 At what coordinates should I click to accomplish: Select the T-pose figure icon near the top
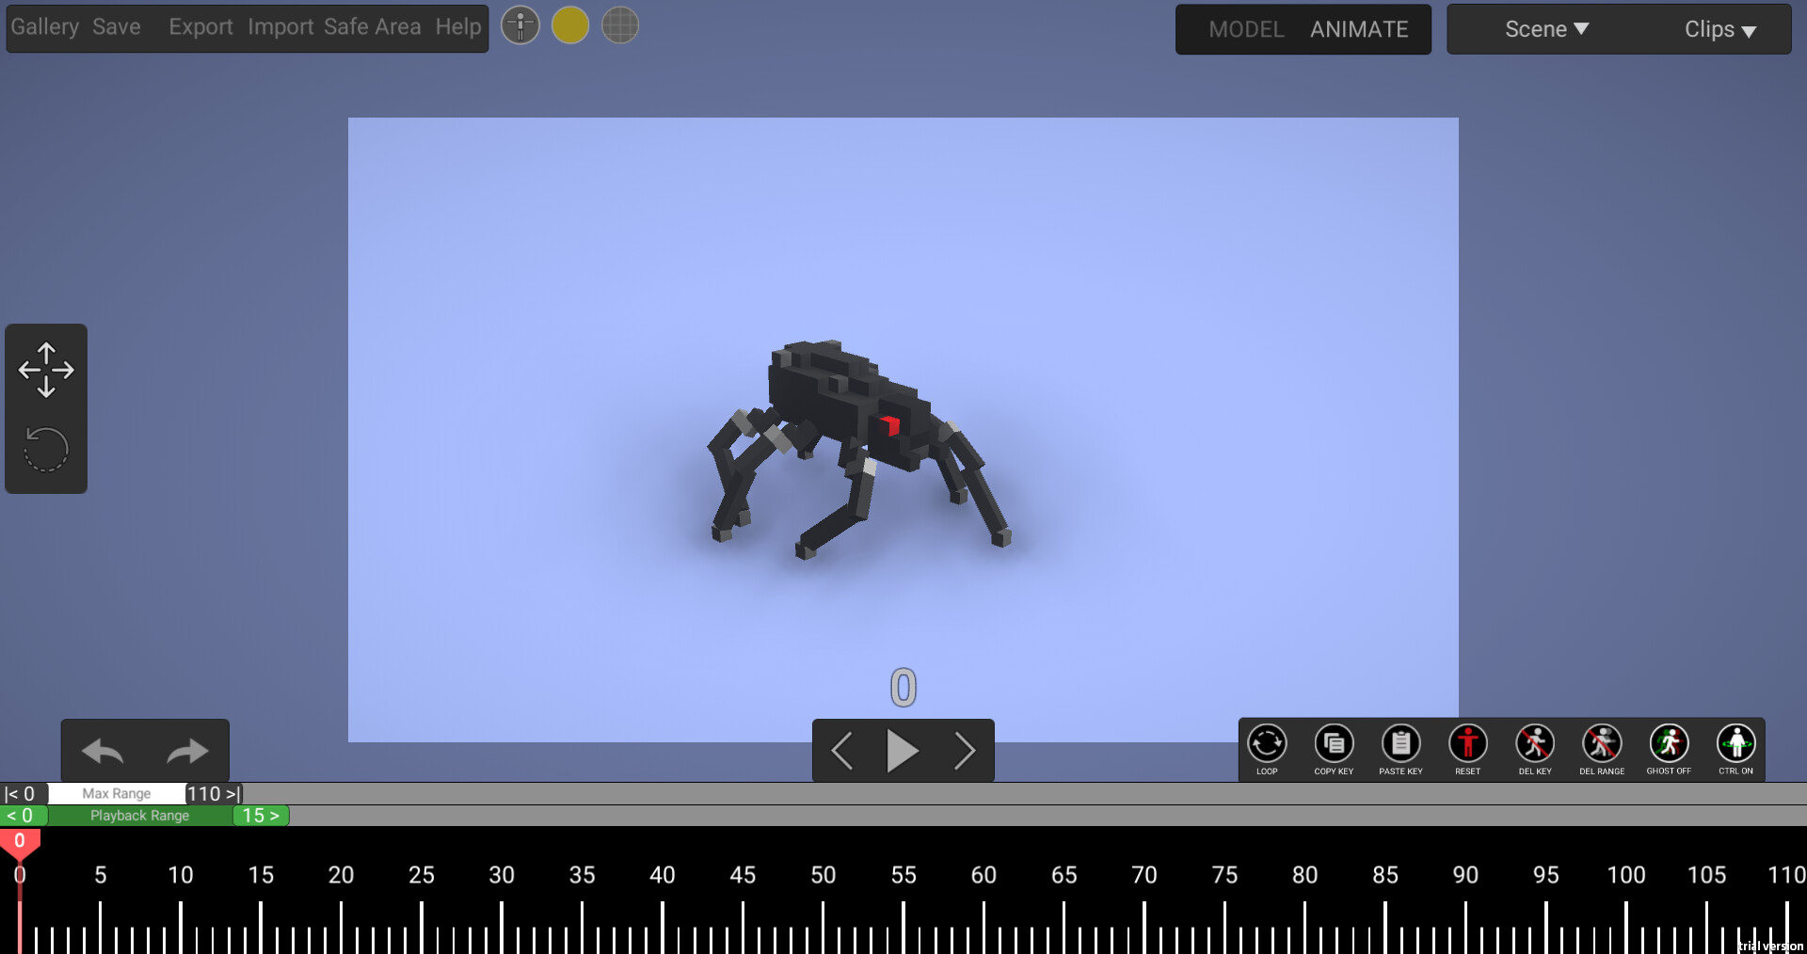[x=520, y=25]
